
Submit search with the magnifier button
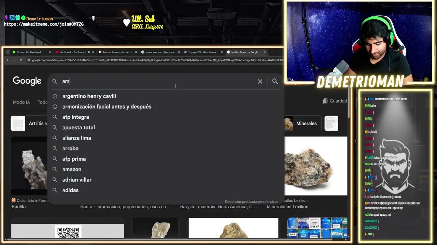pyautogui.click(x=275, y=81)
